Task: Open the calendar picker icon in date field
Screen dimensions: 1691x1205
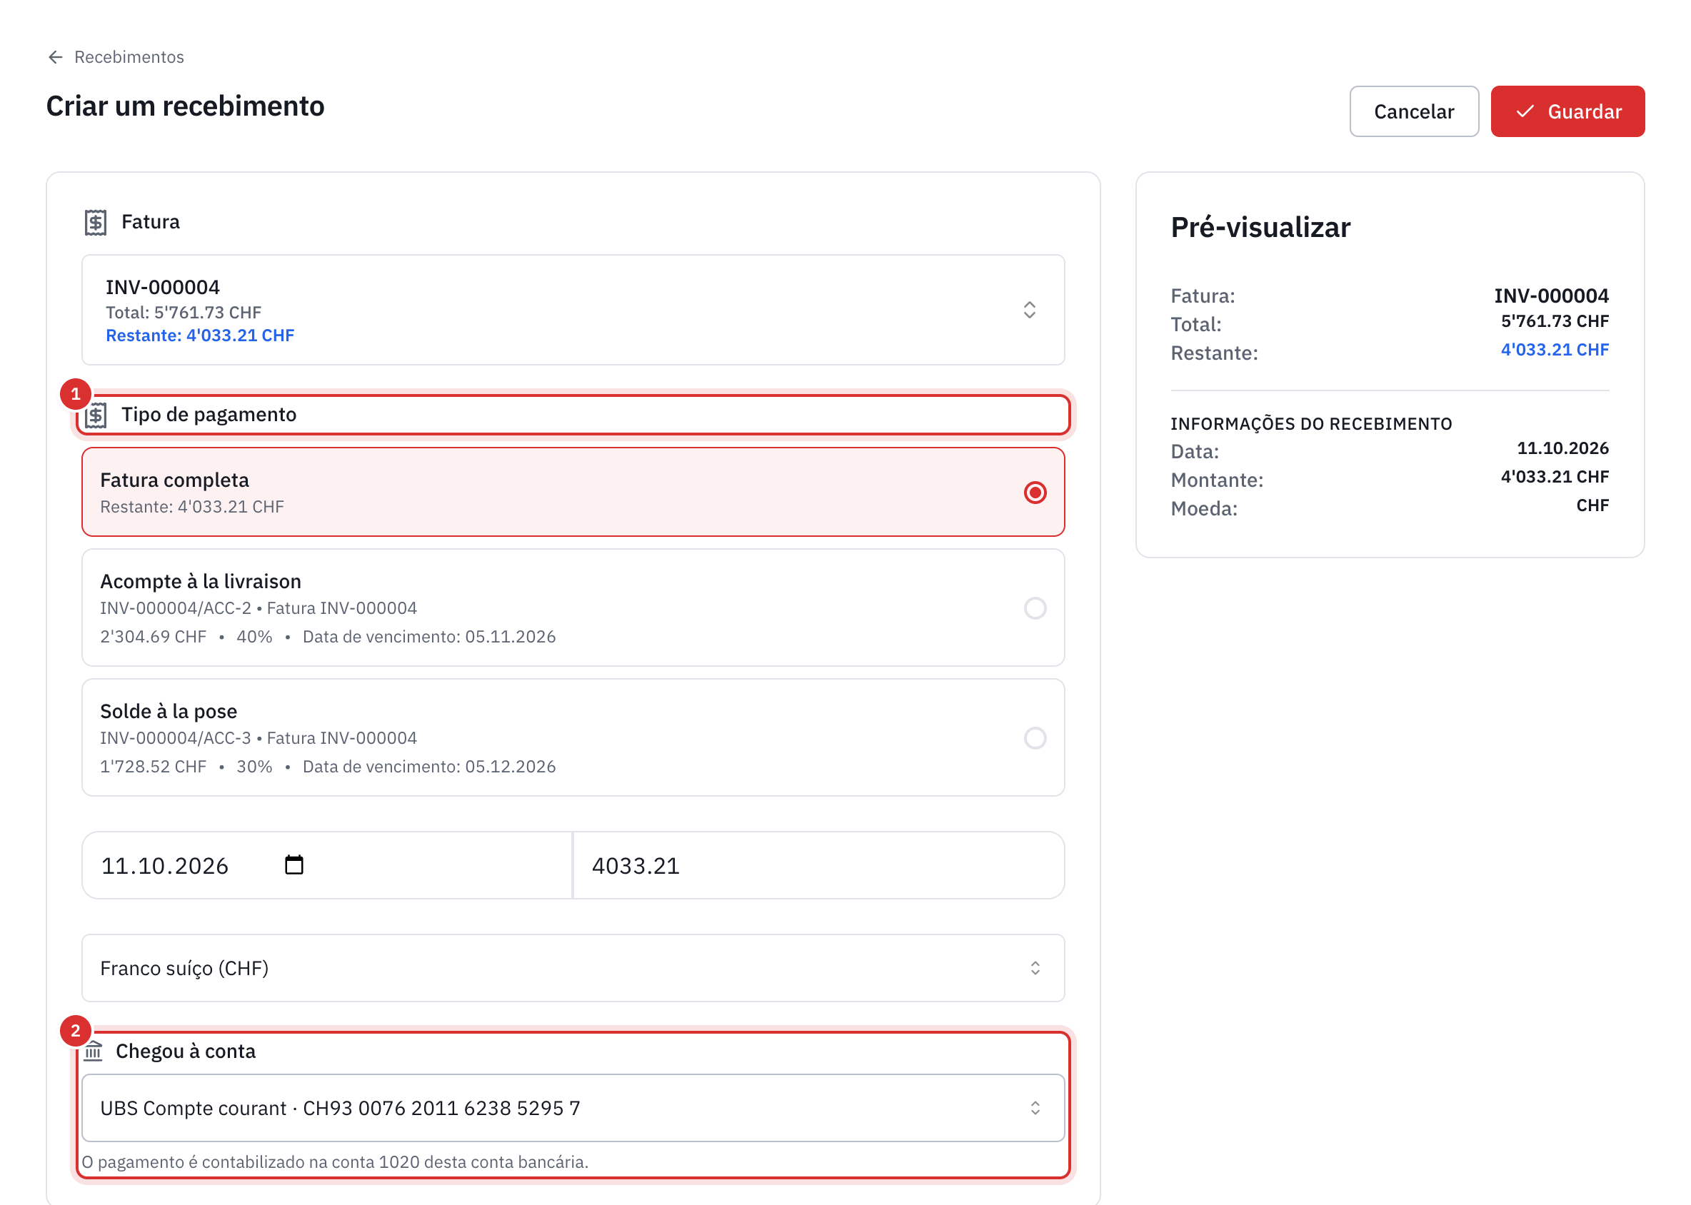Action: coord(294,865)
